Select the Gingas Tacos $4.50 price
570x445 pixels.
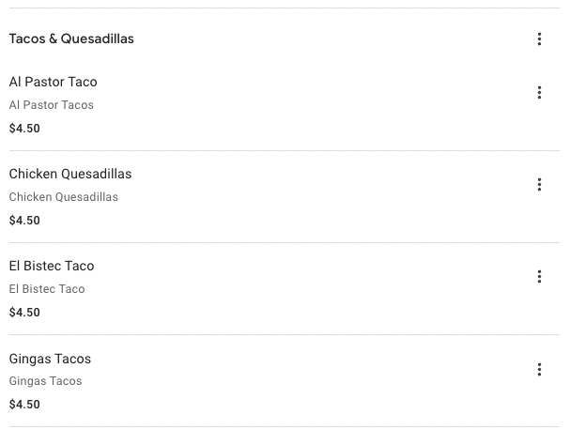coord(24,405)
